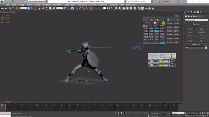
Task: Click the Mirror tool icon
Action: [x=108, y=8]
